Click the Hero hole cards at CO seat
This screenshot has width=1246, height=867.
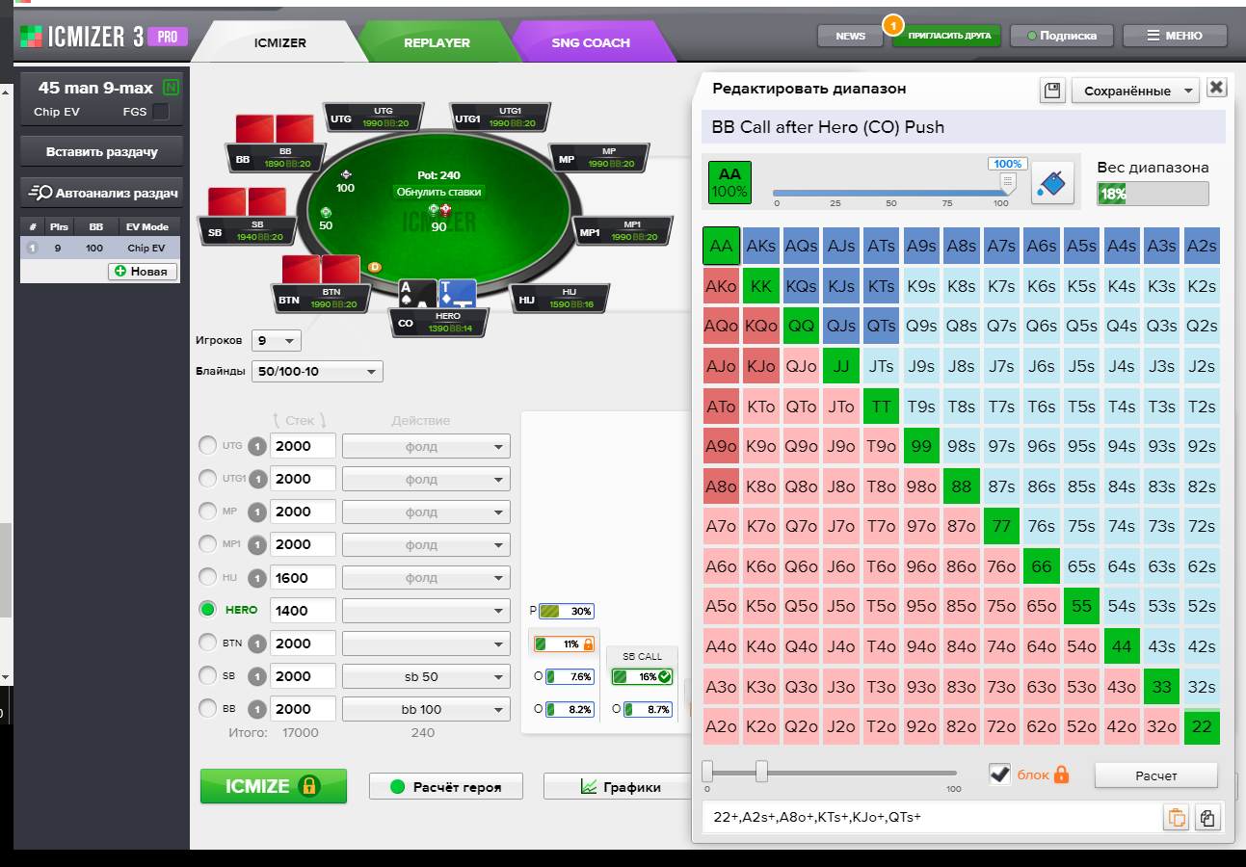[437, 294]
